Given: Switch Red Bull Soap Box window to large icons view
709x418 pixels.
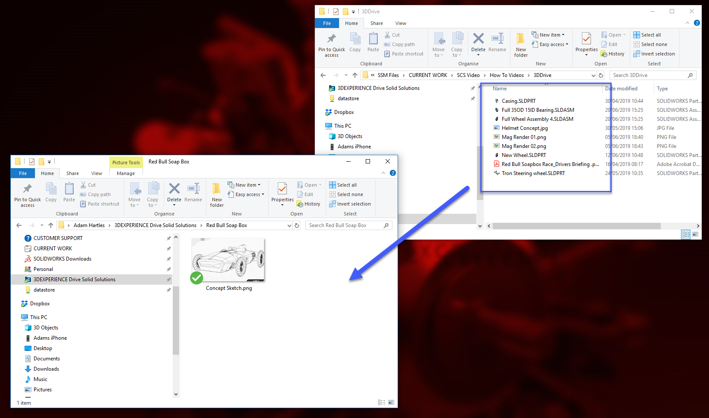Looking at the screenshot, I should (391, 403).
